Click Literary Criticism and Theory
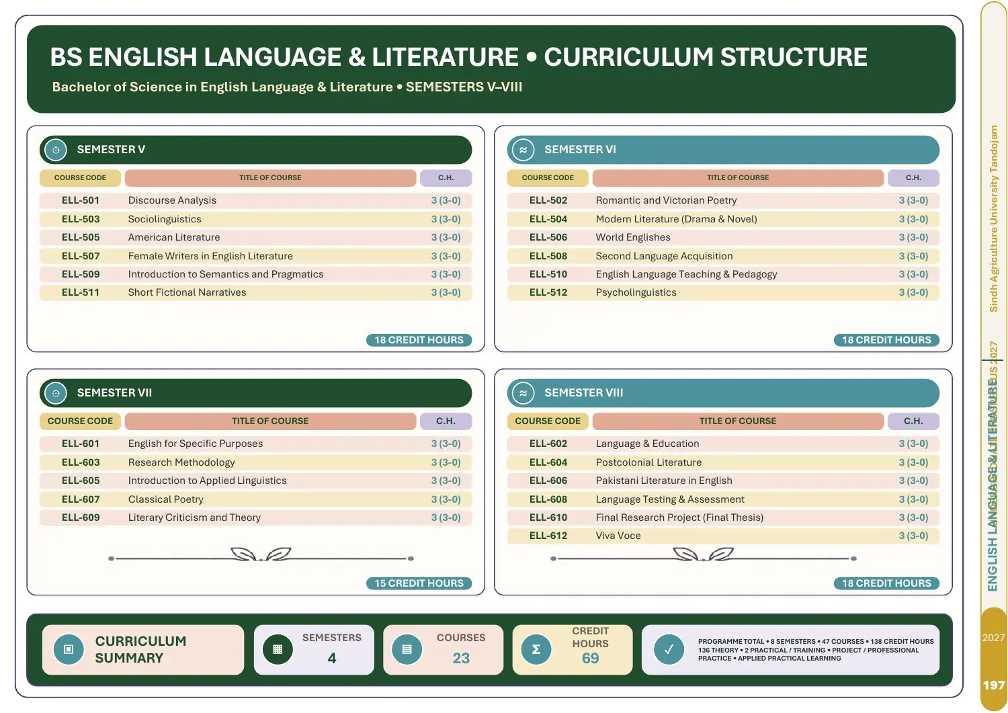The width and height of the screenshot is (1008, 713). [194, 517]
